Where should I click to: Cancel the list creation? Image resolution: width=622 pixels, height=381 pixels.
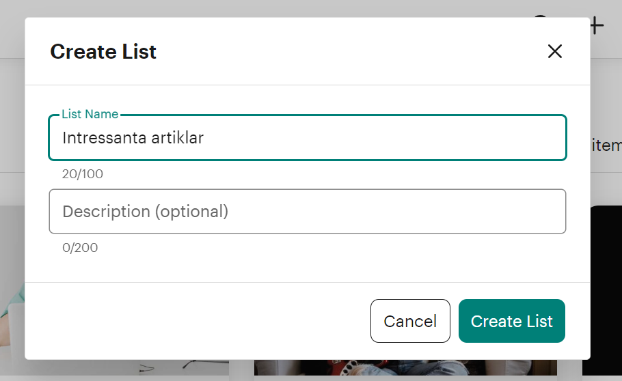tap(410, 321)
